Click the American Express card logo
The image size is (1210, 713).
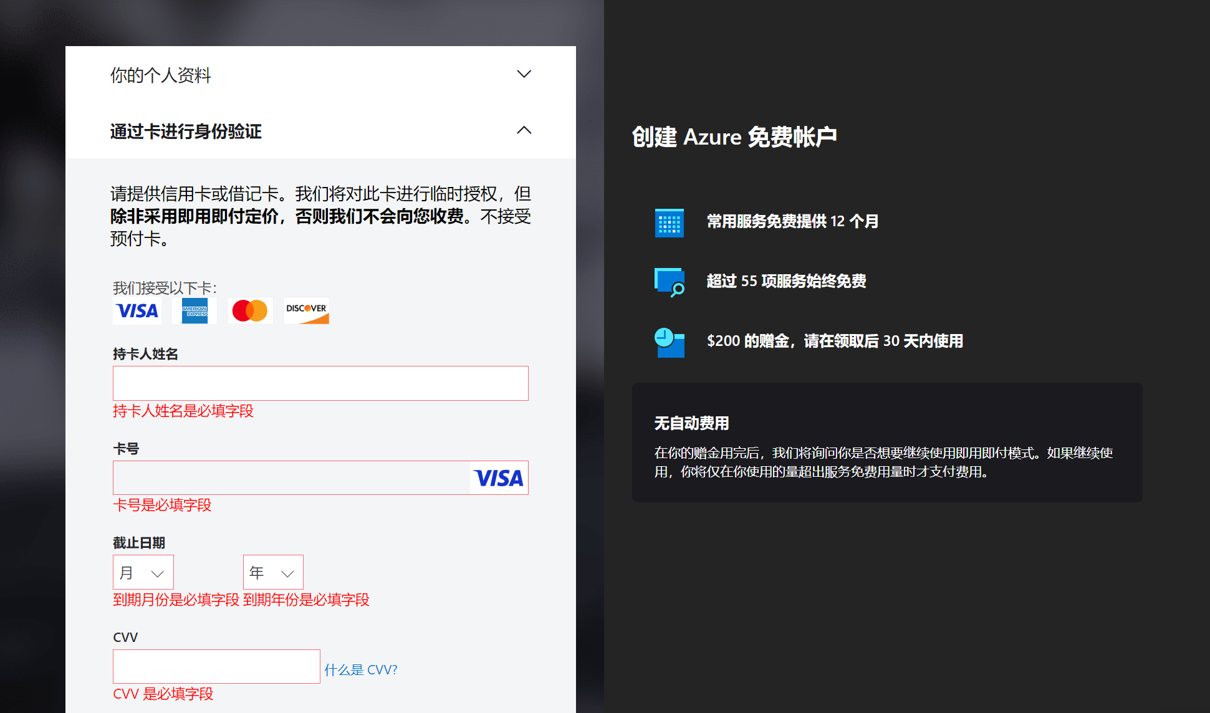[x=194, y=311]
